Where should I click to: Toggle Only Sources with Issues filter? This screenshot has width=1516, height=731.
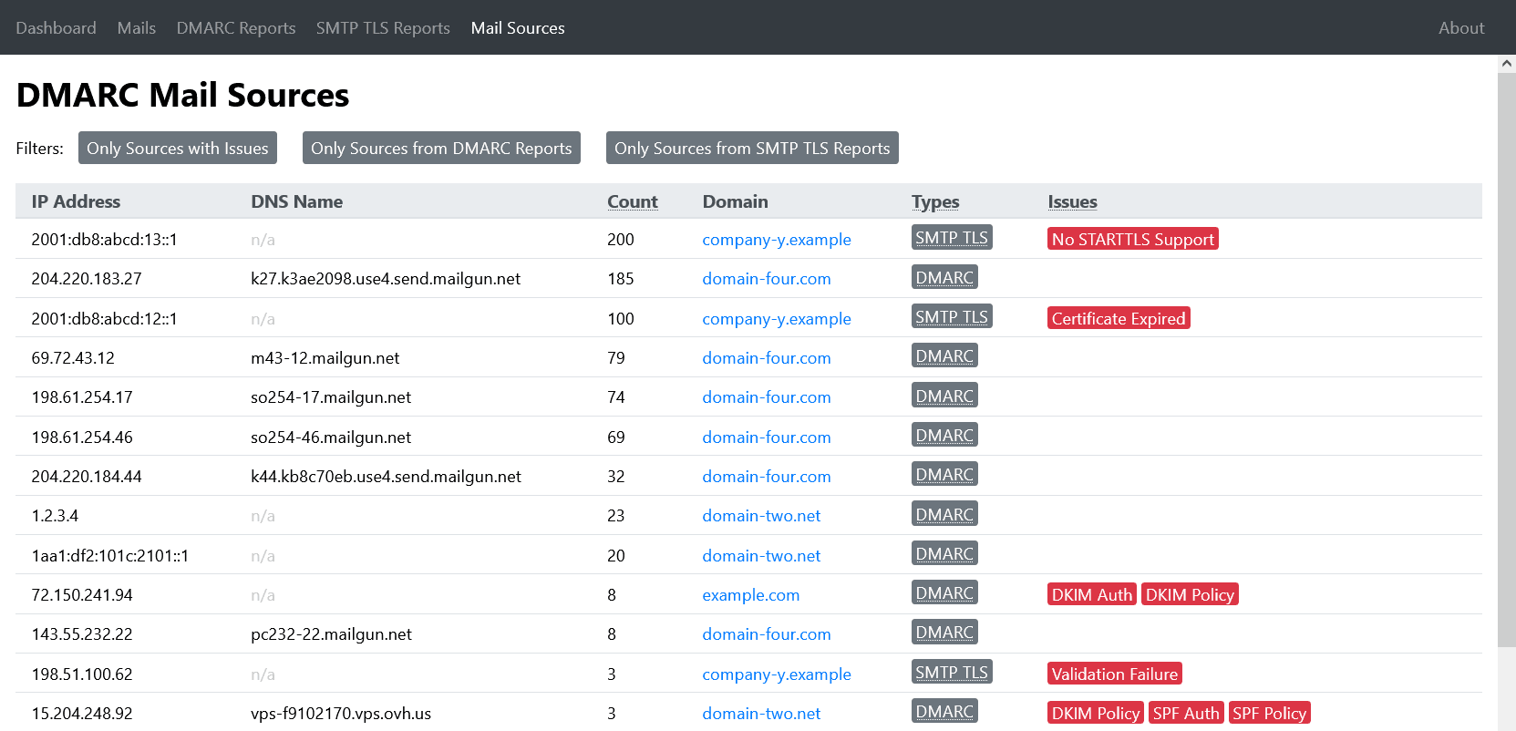click(x=178, y=149)
